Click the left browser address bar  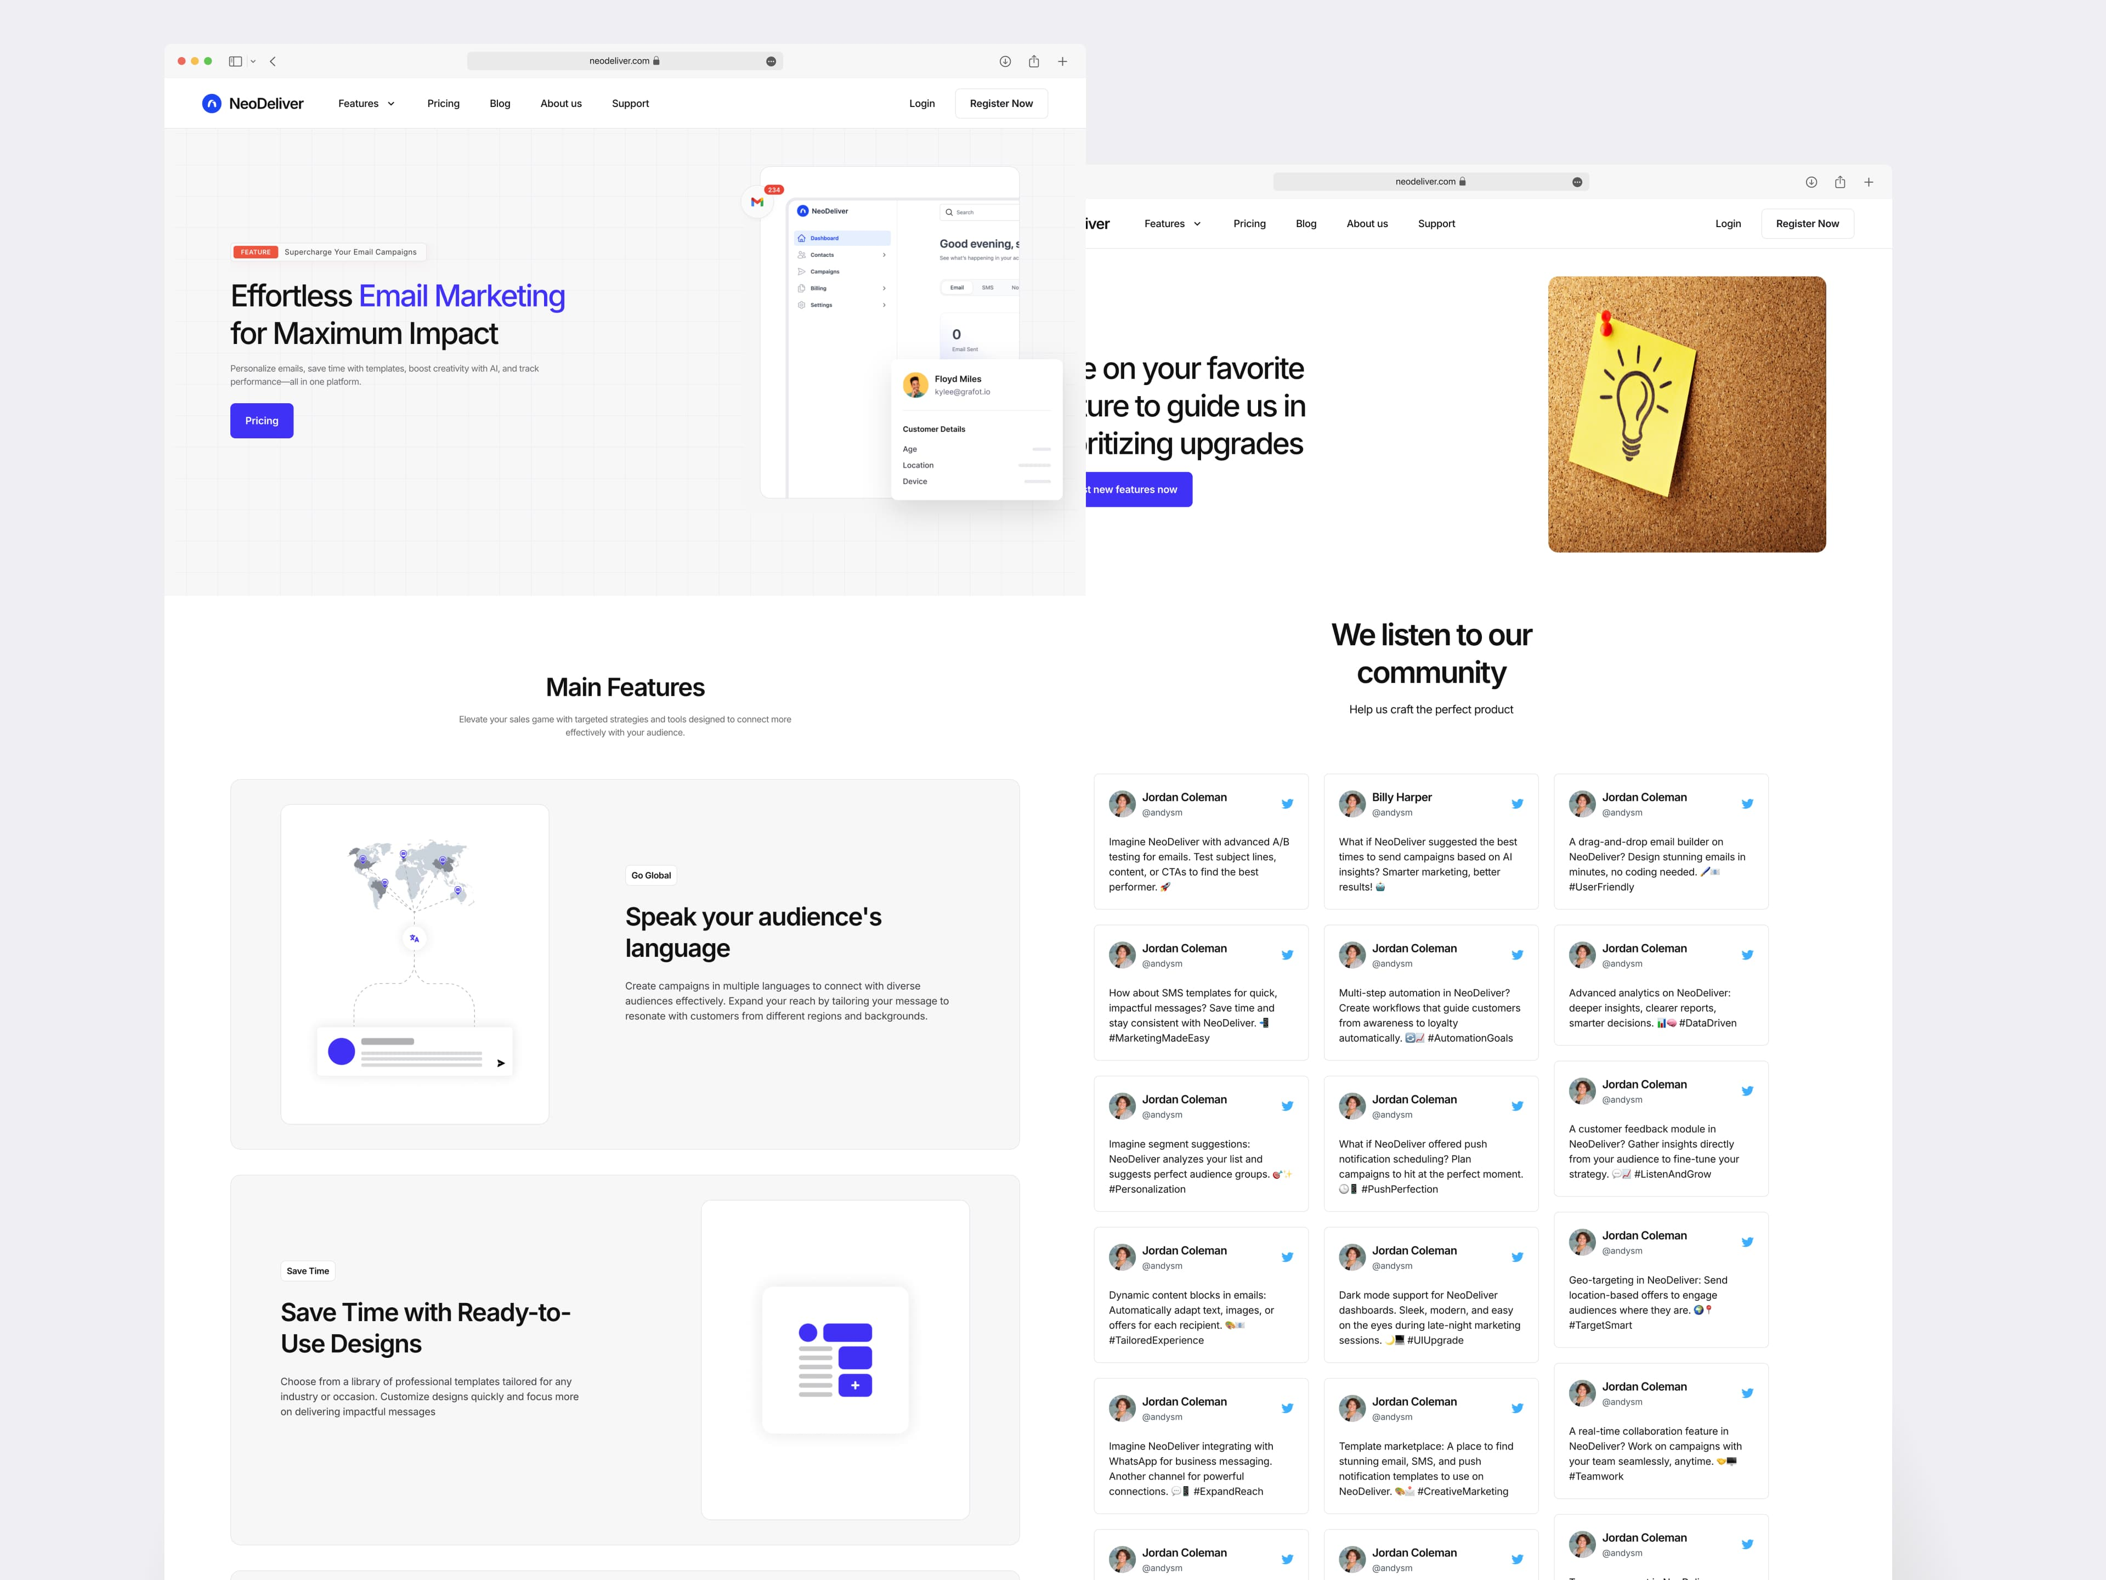coord(625,61)
